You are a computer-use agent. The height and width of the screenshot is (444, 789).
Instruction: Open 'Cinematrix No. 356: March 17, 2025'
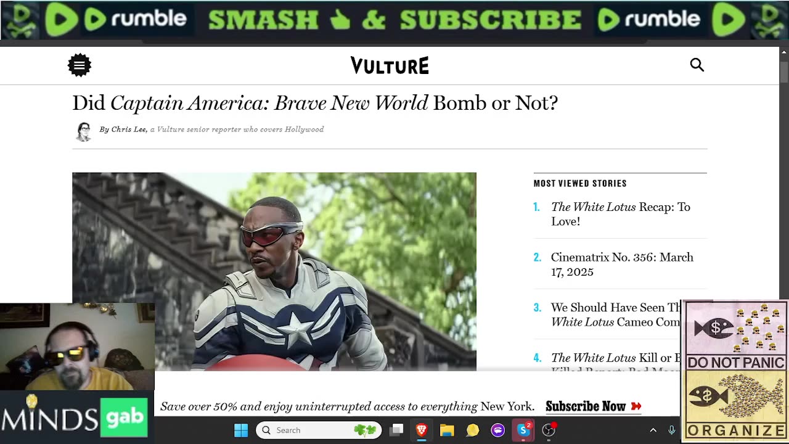pyautogui.click(x=622, y=265)
